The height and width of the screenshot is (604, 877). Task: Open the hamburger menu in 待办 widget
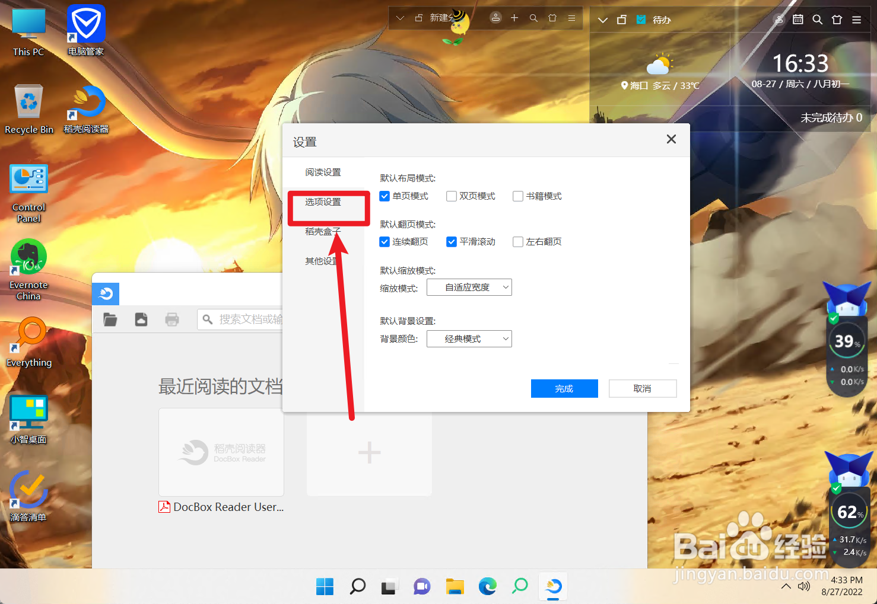(x=856, y=20)
